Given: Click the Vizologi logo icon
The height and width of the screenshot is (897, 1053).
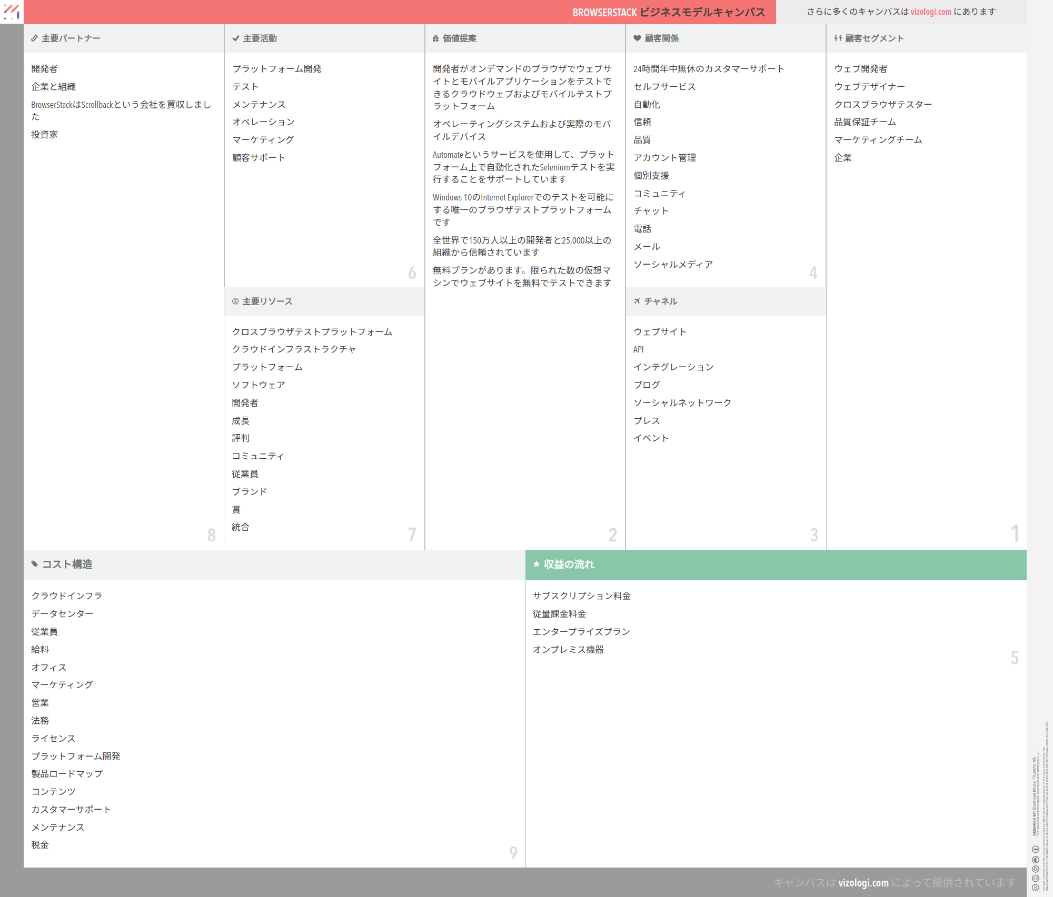Looking at the screenshot, I should [12, 12].
